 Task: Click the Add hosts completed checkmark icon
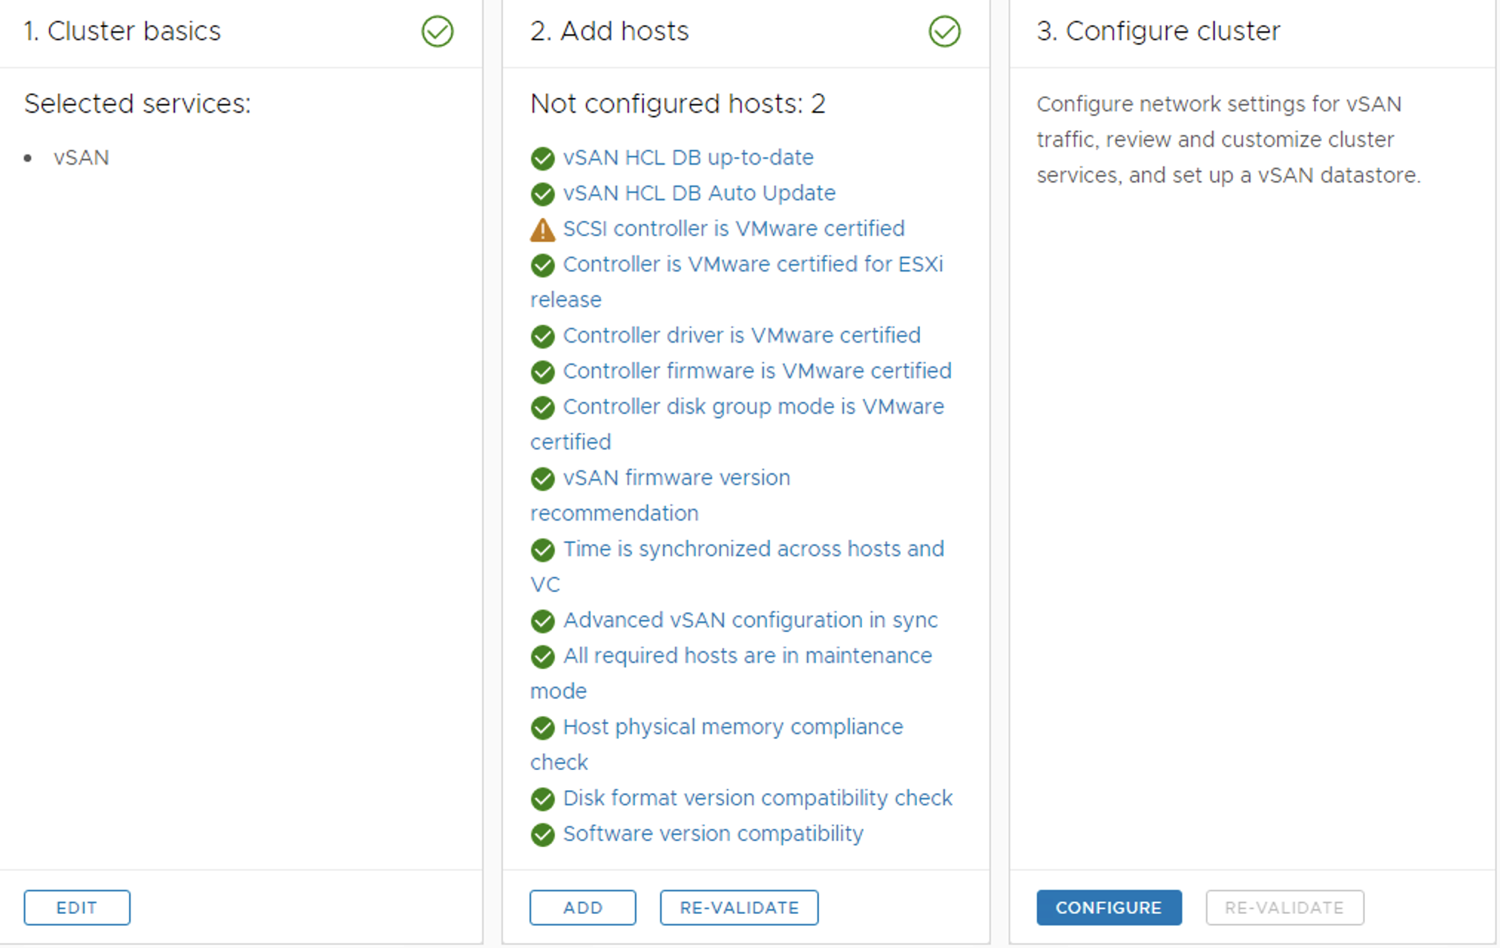pyautogui.click(x=944, y=31)
